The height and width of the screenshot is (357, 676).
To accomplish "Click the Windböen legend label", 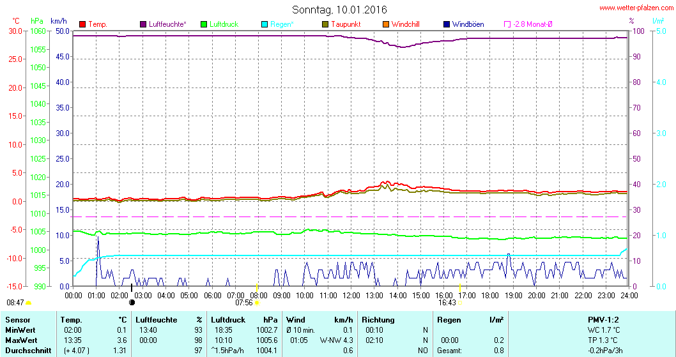I will [468, 24].
